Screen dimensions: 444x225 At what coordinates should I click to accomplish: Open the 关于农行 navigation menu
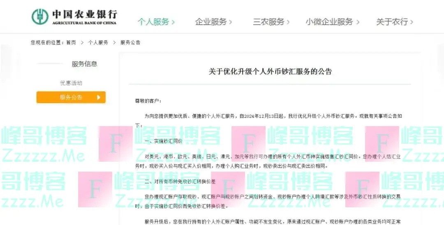click(x=394, y=22)
